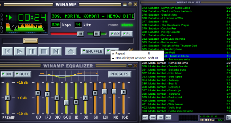Turn the equalizer ON button off

tap(7, 74)
